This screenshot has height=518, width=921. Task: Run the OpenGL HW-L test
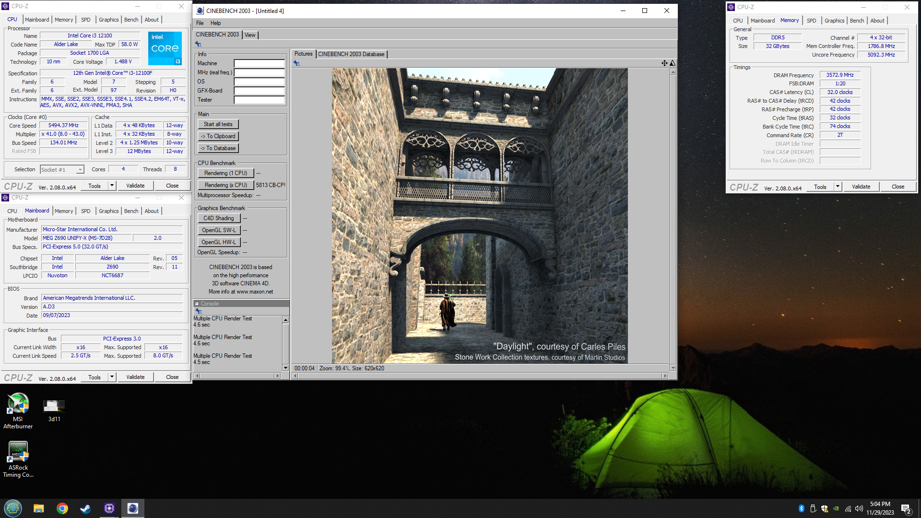point(219,242)
